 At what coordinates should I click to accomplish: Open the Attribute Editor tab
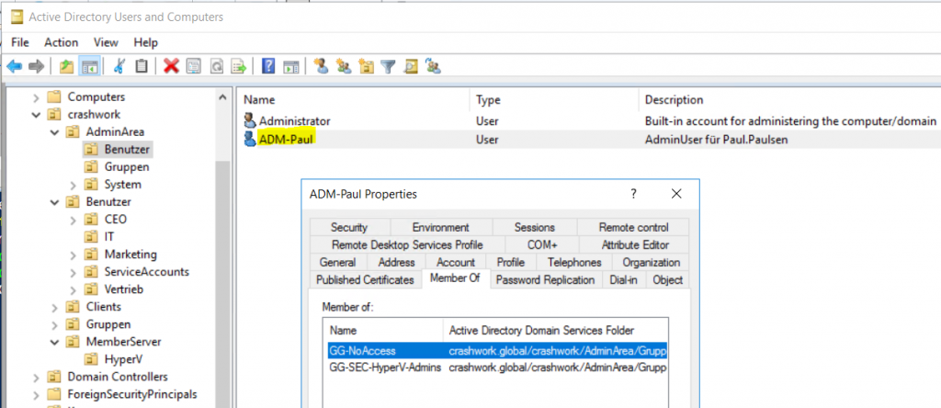click(635, 244)
